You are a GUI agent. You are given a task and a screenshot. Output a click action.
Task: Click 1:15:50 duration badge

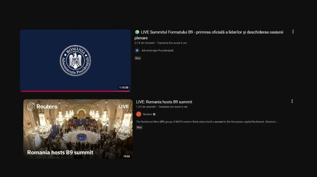[124, 87]
